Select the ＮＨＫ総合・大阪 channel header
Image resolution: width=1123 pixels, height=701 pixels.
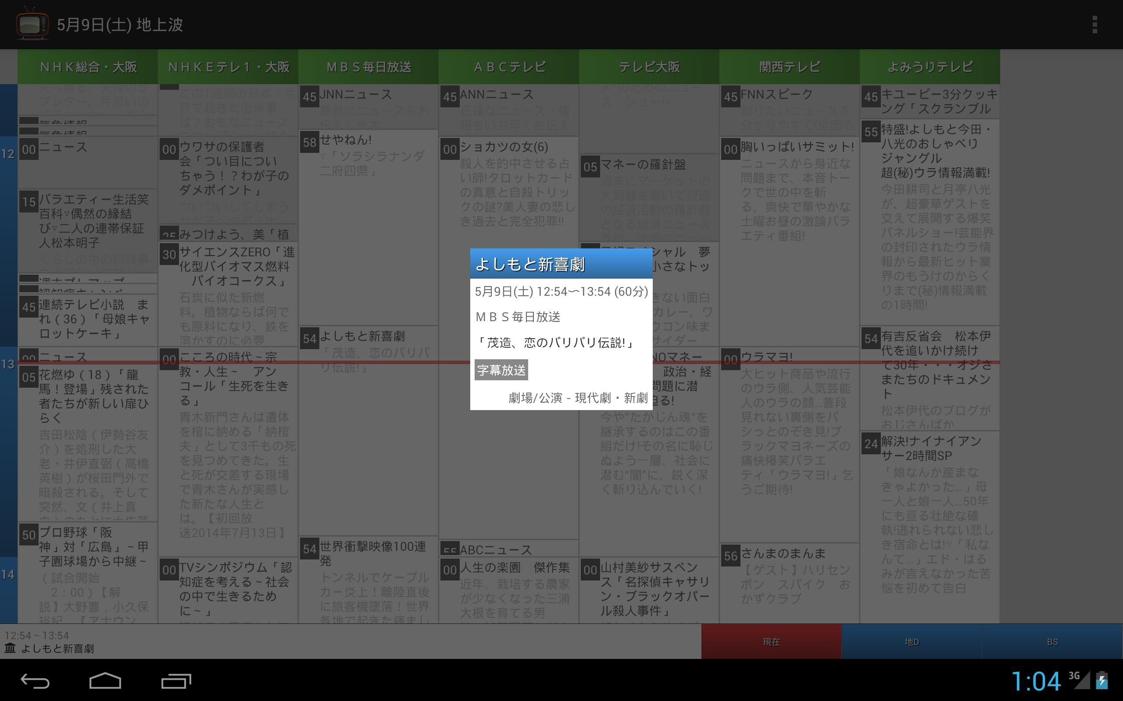coord(88,67)
